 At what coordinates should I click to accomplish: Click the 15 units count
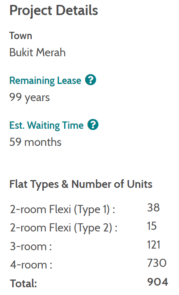pos(152,226)
